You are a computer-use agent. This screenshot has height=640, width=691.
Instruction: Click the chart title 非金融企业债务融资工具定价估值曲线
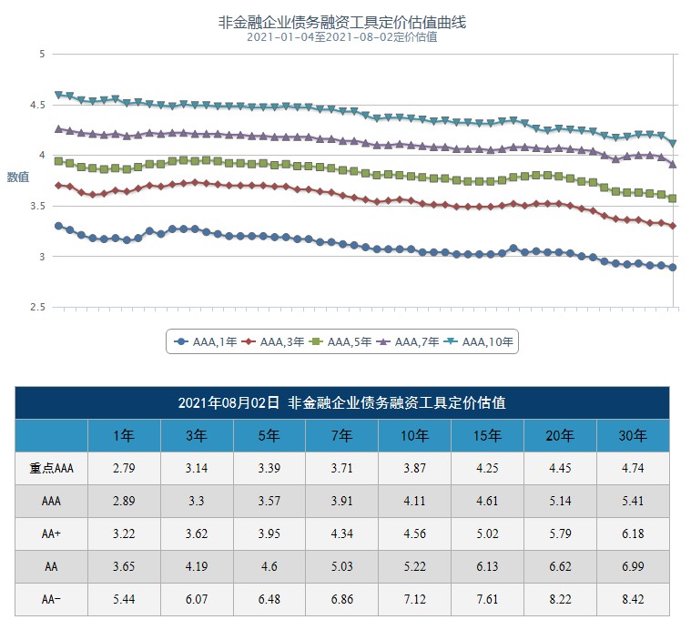[x=341, y=22]
